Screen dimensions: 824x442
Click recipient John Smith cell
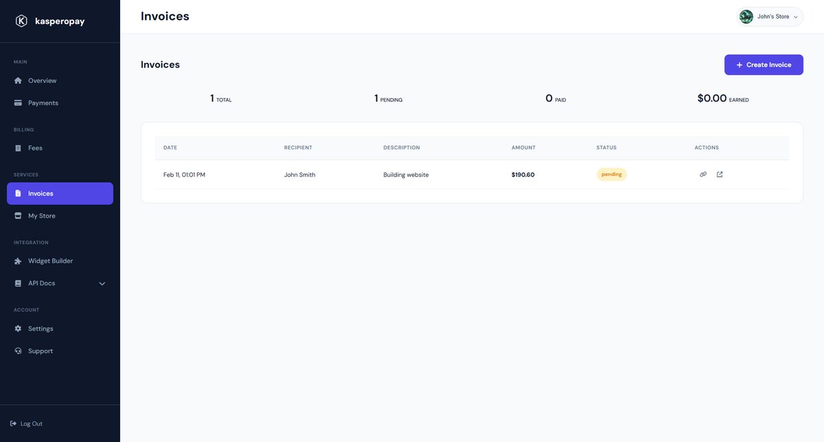(299, 175)
